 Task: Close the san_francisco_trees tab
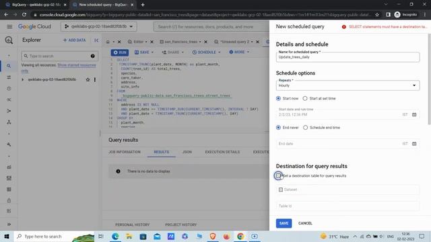coord(205,42)
